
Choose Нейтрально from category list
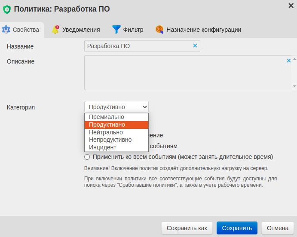tap(106, 132)
